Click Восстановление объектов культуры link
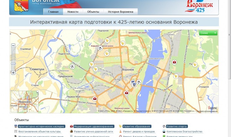The height and width of the screenshot is (137, 231). (40, 131)
